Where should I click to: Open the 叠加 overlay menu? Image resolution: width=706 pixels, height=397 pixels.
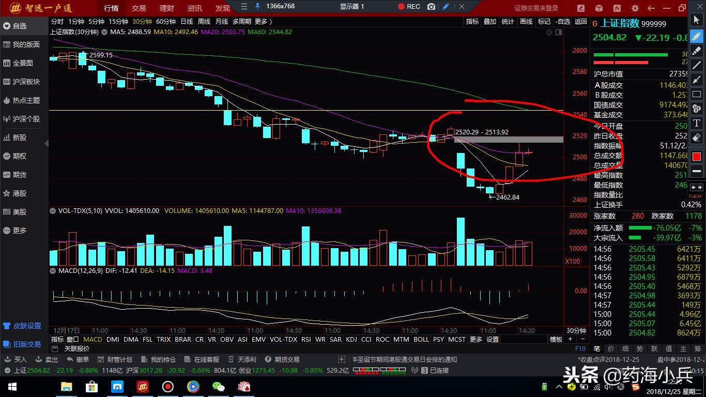(490, 22)
